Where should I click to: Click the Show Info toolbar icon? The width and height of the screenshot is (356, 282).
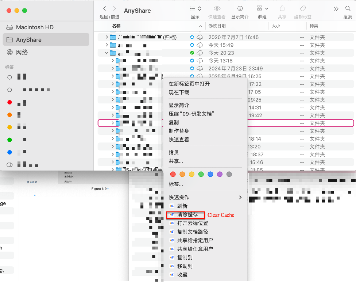point(240,8)
